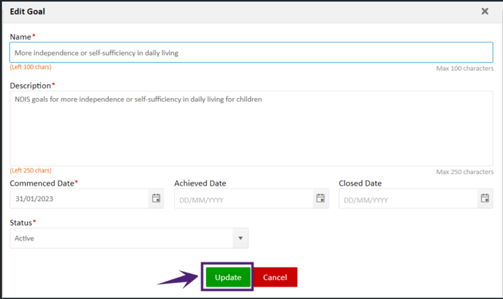Viewport: 503px width, 299px height.
Task: Click the Edit Goal dialog title
Action: coord(27,12)
